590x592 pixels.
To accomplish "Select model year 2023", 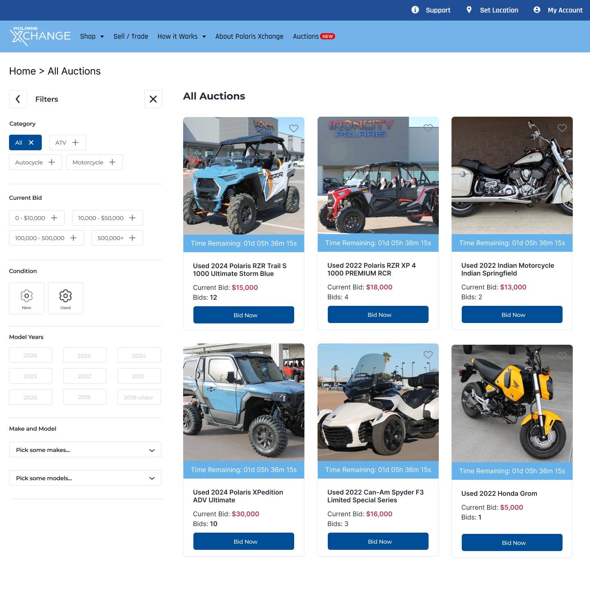I will (x=31, y=376).
